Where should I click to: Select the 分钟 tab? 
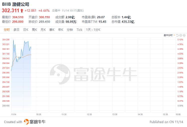pyautogui.click(x=70, y=30)
